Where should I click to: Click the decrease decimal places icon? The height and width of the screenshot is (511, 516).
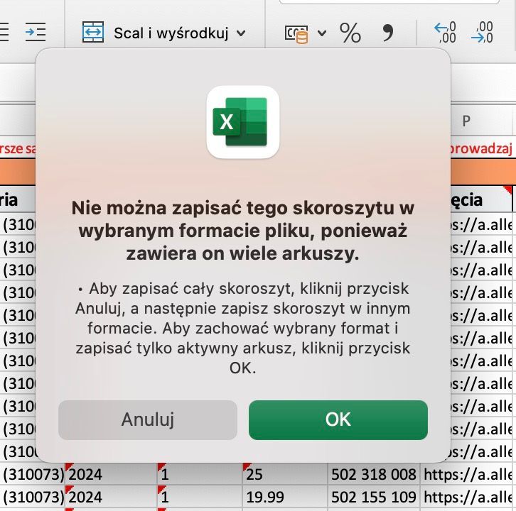(x=481, y=33)
